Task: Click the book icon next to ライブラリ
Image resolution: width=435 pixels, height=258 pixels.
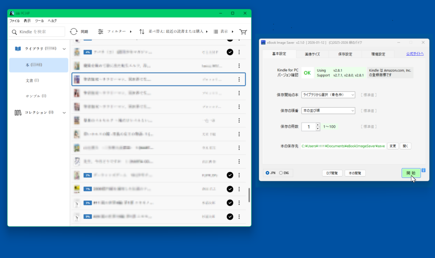Action: pyautogui.click(x=18, y=49)
